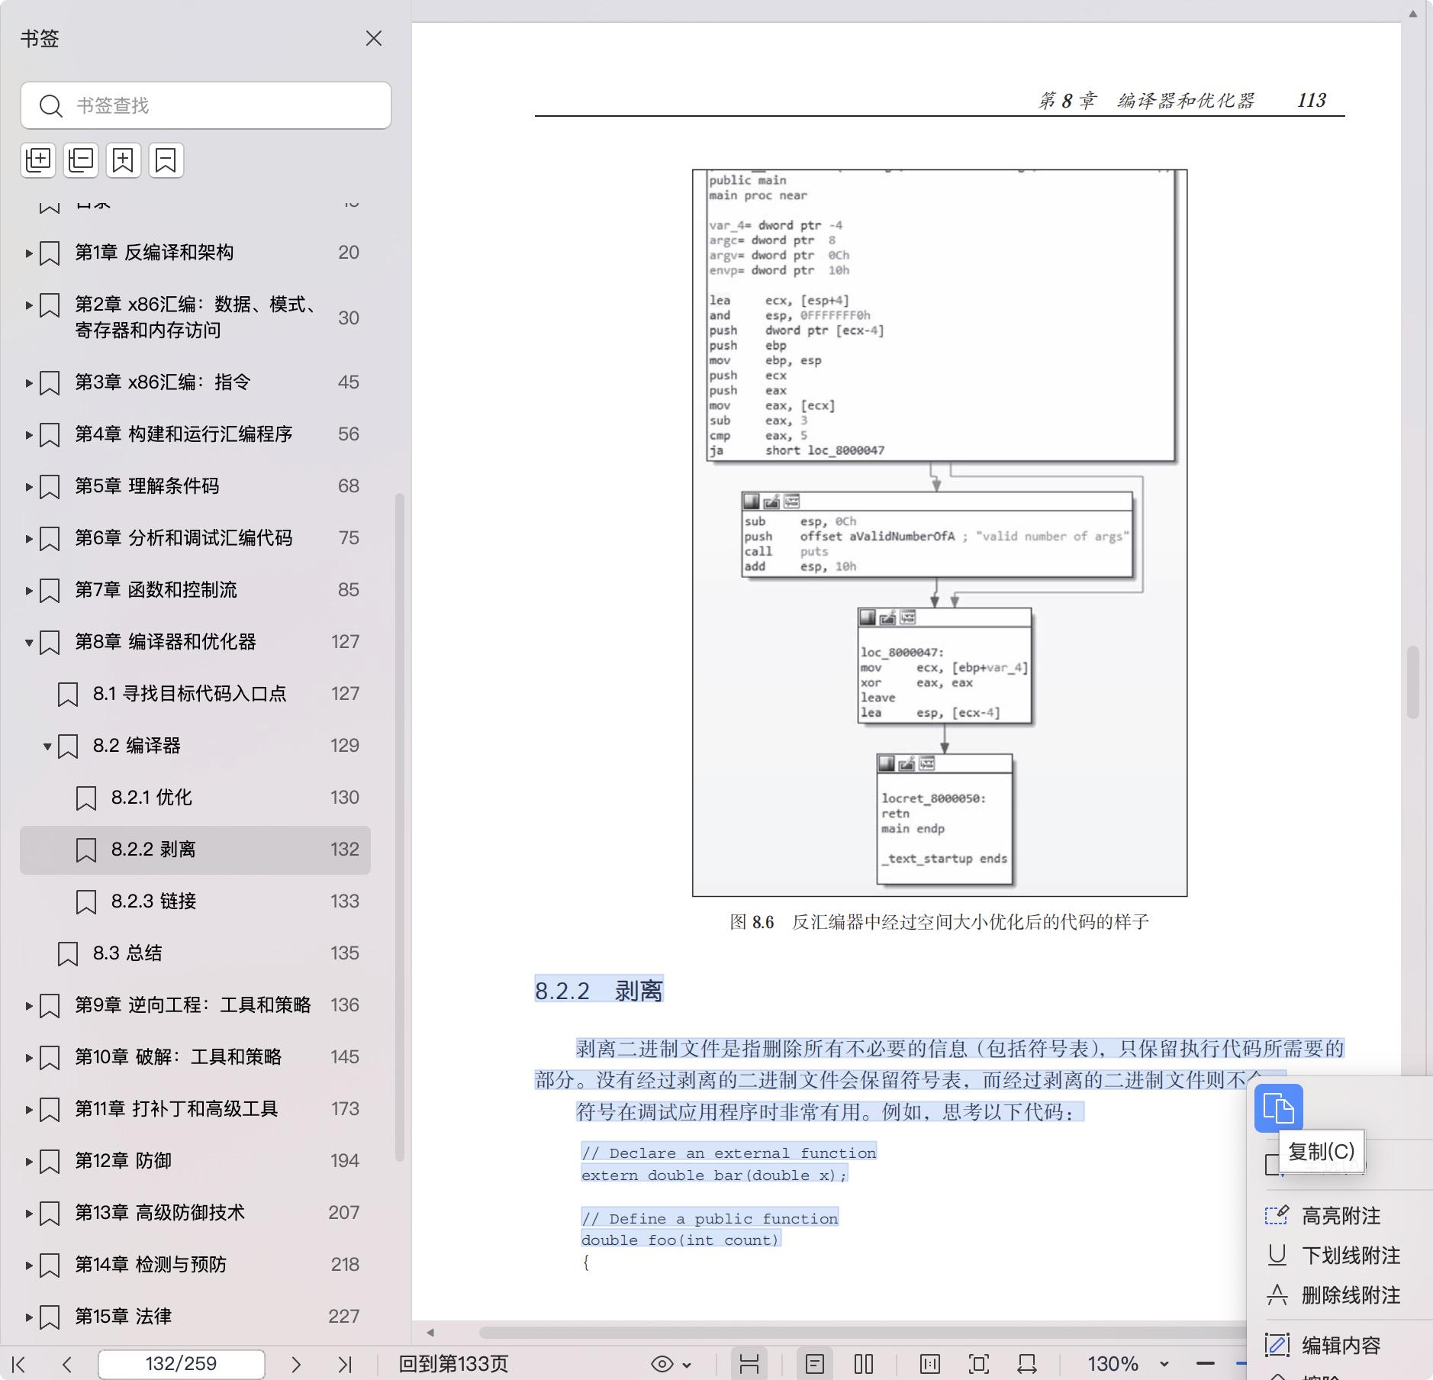Toggle two-page view mode
Viewport: 1433px width, 1380px height.
click(x=864, y=1364)
